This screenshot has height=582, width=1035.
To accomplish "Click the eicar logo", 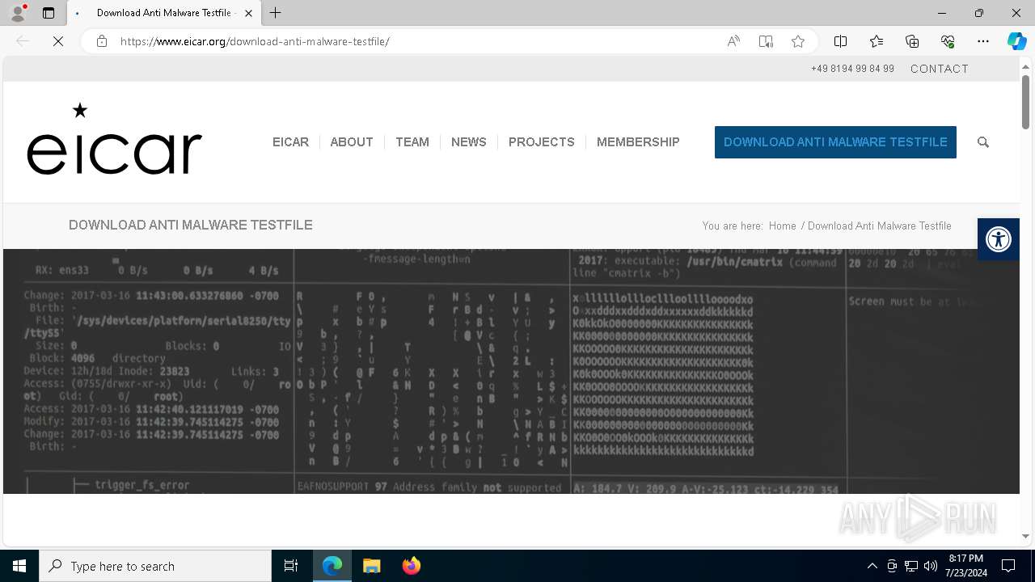I will pos(114,139).
